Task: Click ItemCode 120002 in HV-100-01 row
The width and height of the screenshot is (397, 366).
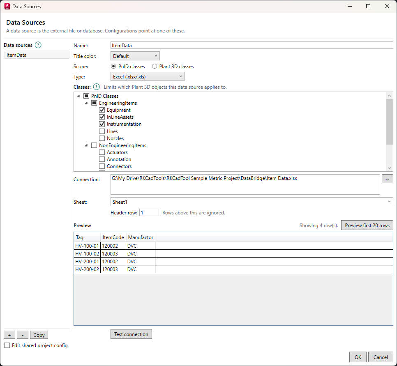Action: click(x=113, y=246)
